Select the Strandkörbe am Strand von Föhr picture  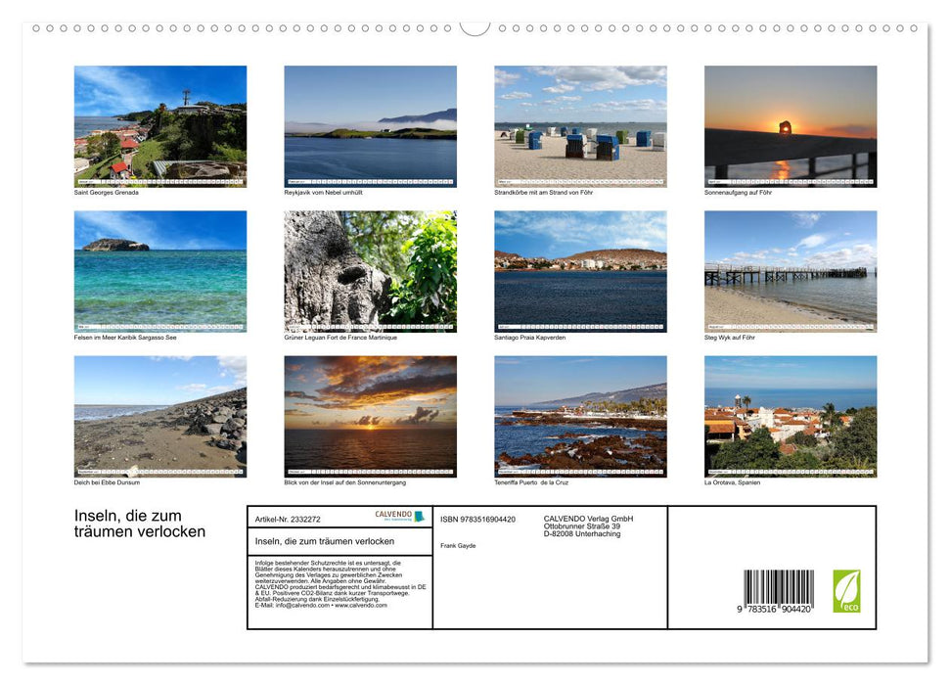point(580,126)
